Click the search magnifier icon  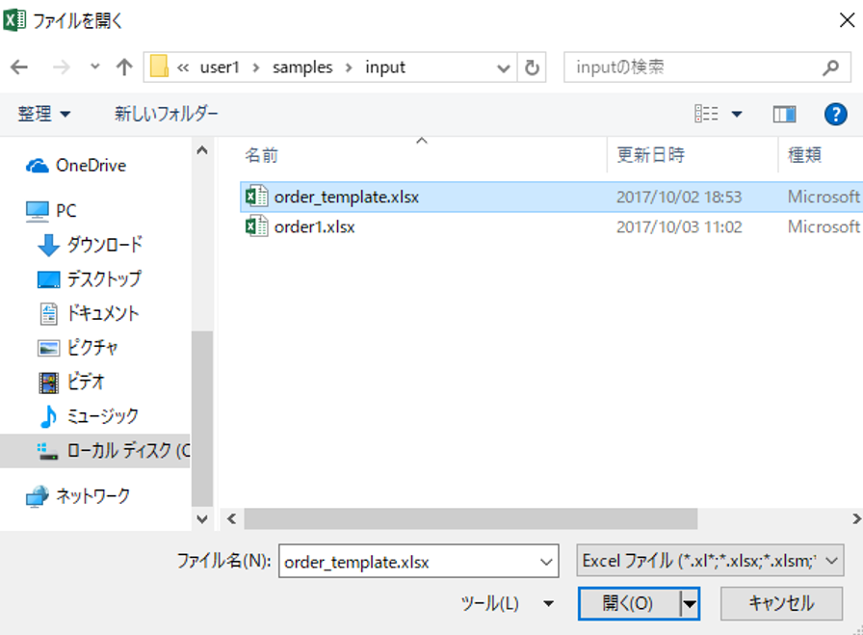830,67
